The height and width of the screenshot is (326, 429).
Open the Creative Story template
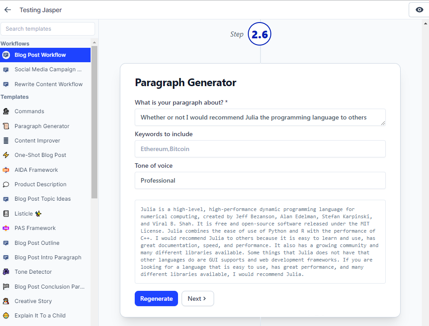(x=33, y=301)
